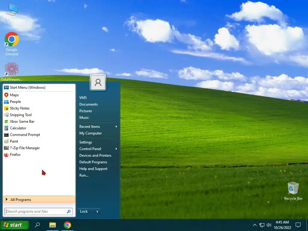Image resolution: width=308 pixels, height=231 pixels.
Task: Open the arrow next to Lock
Action: 97,211
